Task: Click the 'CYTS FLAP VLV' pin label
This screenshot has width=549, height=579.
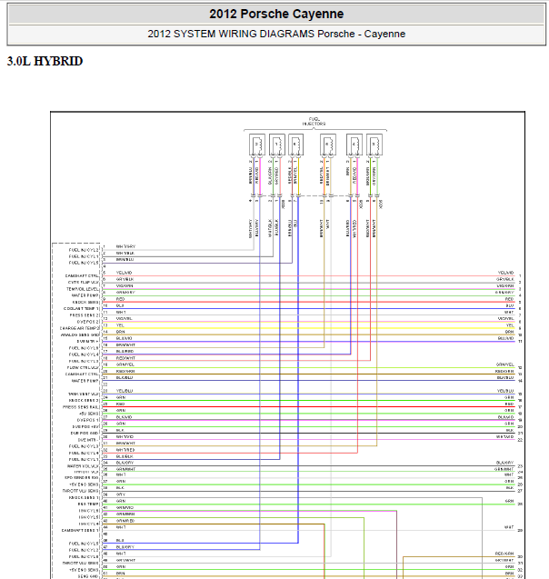Action: (x=84, y=283)
